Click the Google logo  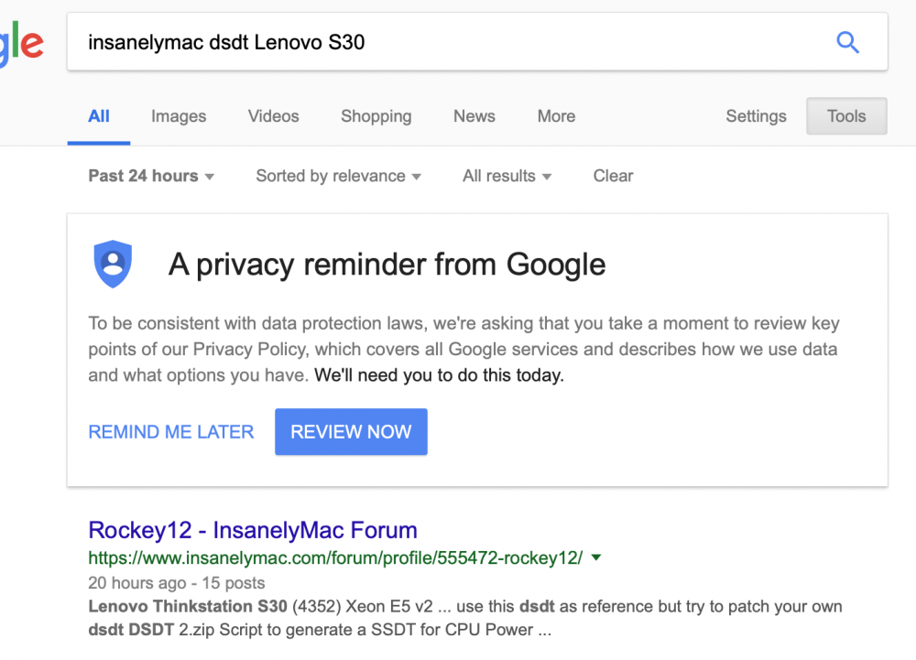click(22, 44)
